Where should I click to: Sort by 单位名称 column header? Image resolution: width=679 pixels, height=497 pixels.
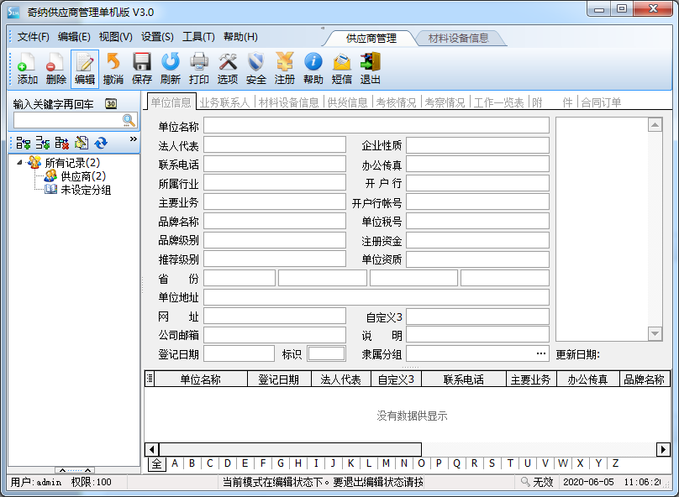pyautogui.click(x=201, y=379)
